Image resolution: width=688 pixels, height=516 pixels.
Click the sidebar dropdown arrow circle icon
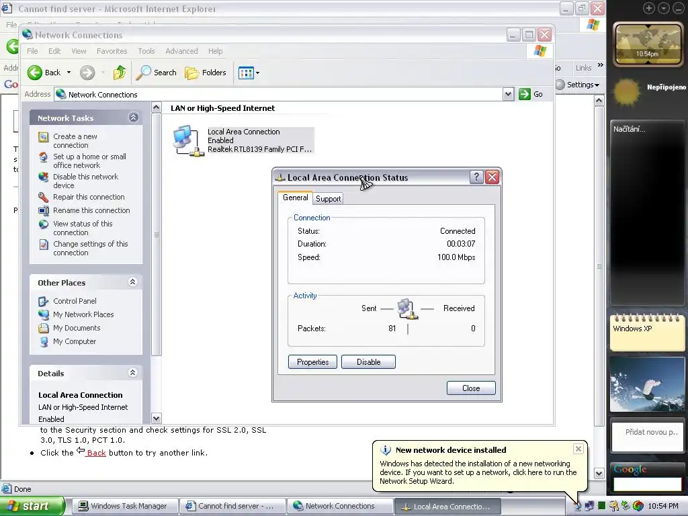pyautogui.click(x=663, y=8)
